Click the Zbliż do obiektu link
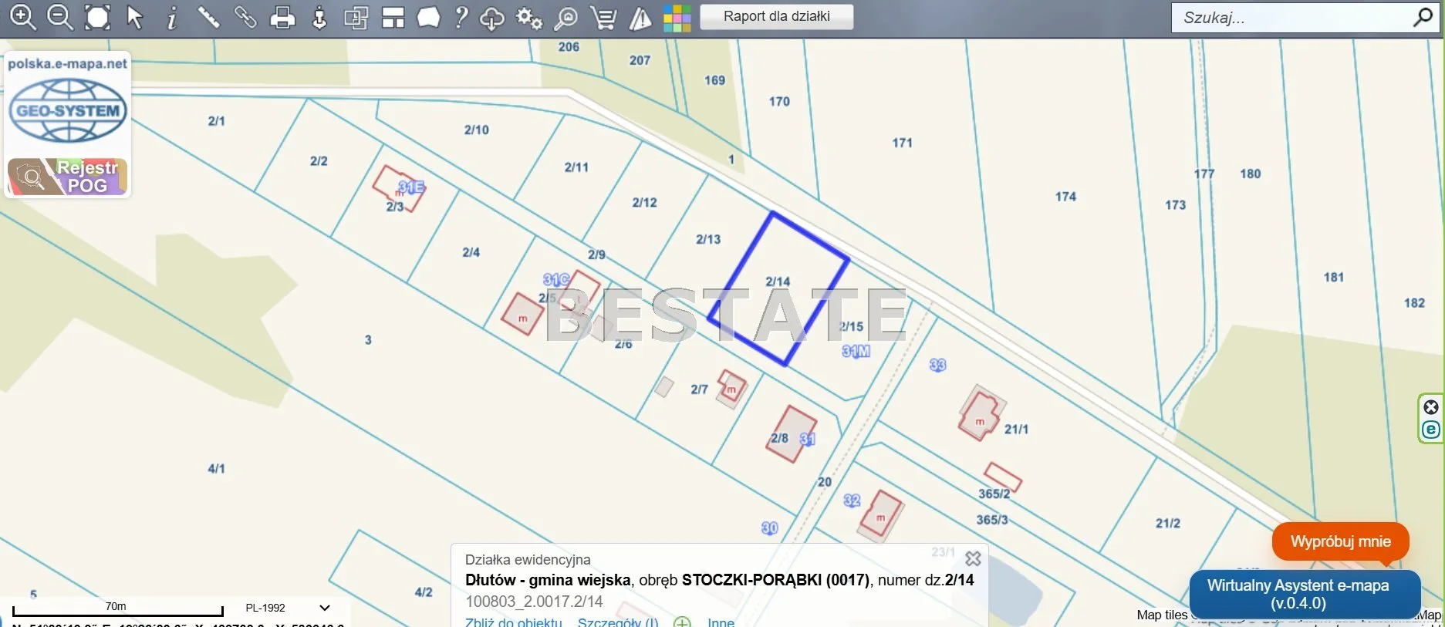This screenshot has height=627, width=1445. point(514,622)
